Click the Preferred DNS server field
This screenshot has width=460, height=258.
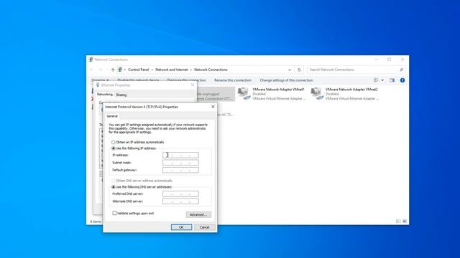pyautogui.click(x=180, y=193)
